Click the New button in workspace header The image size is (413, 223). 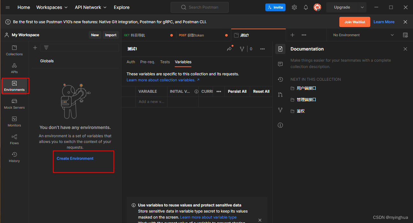click(x=95, y=35)
